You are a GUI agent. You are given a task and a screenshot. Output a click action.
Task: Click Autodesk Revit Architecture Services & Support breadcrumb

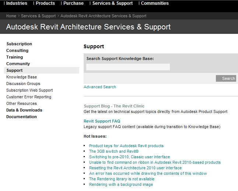[104, 16]
